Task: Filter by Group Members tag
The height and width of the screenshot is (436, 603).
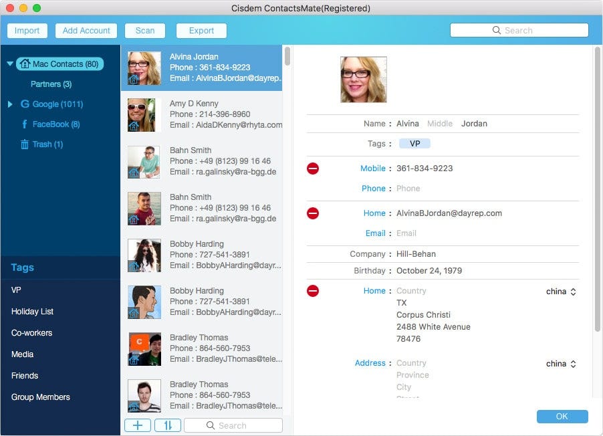Action: [x=40, y=397]
